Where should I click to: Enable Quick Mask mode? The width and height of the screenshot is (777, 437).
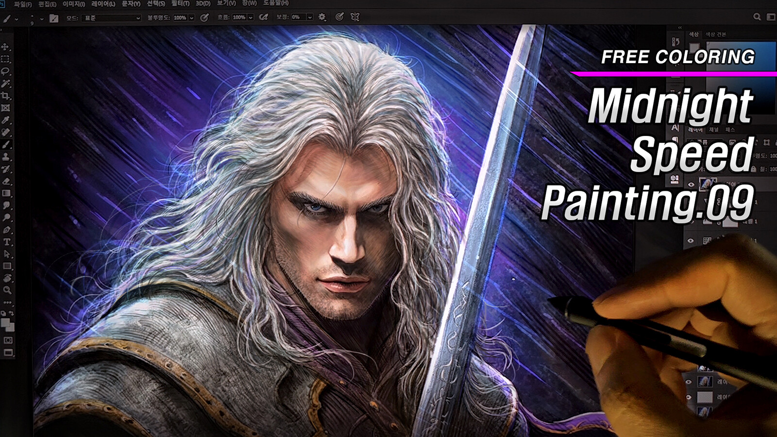point(8,340)
